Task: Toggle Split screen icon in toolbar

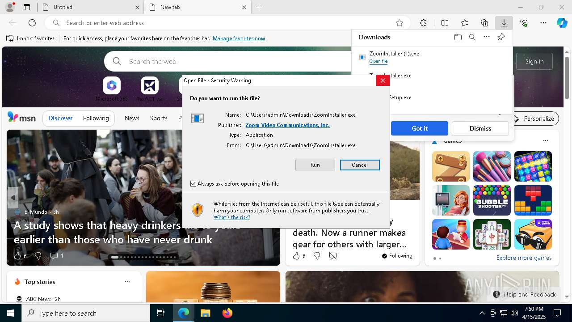Action: 445,23
